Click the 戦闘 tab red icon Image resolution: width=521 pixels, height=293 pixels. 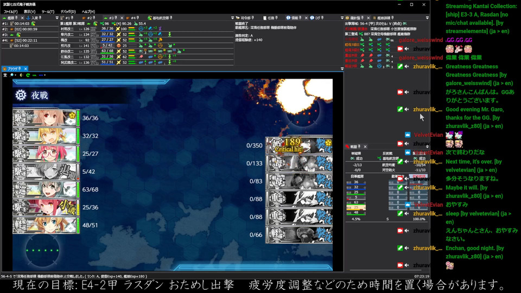click(347, 146)
